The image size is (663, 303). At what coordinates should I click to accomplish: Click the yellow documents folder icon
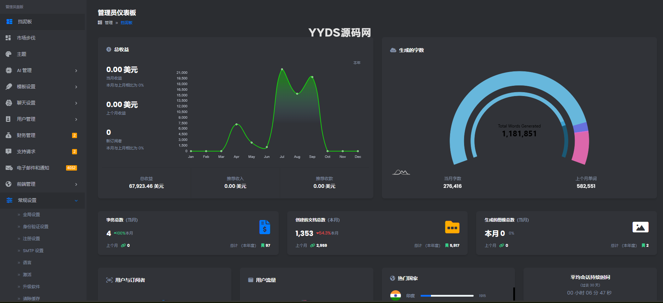click(452, 227)
